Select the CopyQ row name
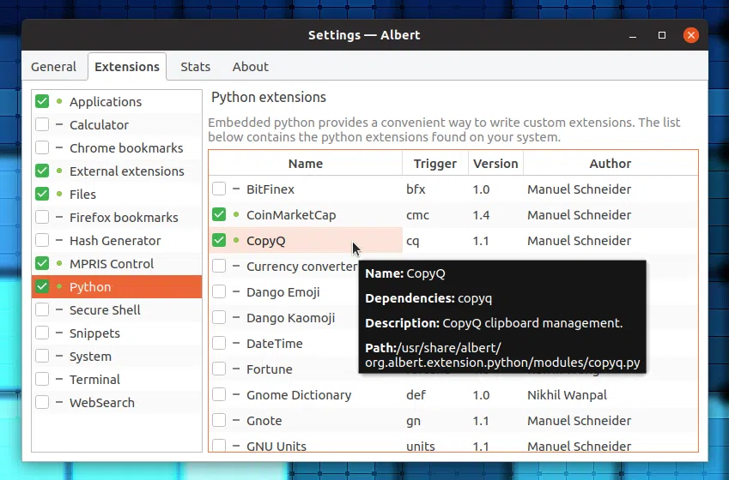 pos(266,241)
